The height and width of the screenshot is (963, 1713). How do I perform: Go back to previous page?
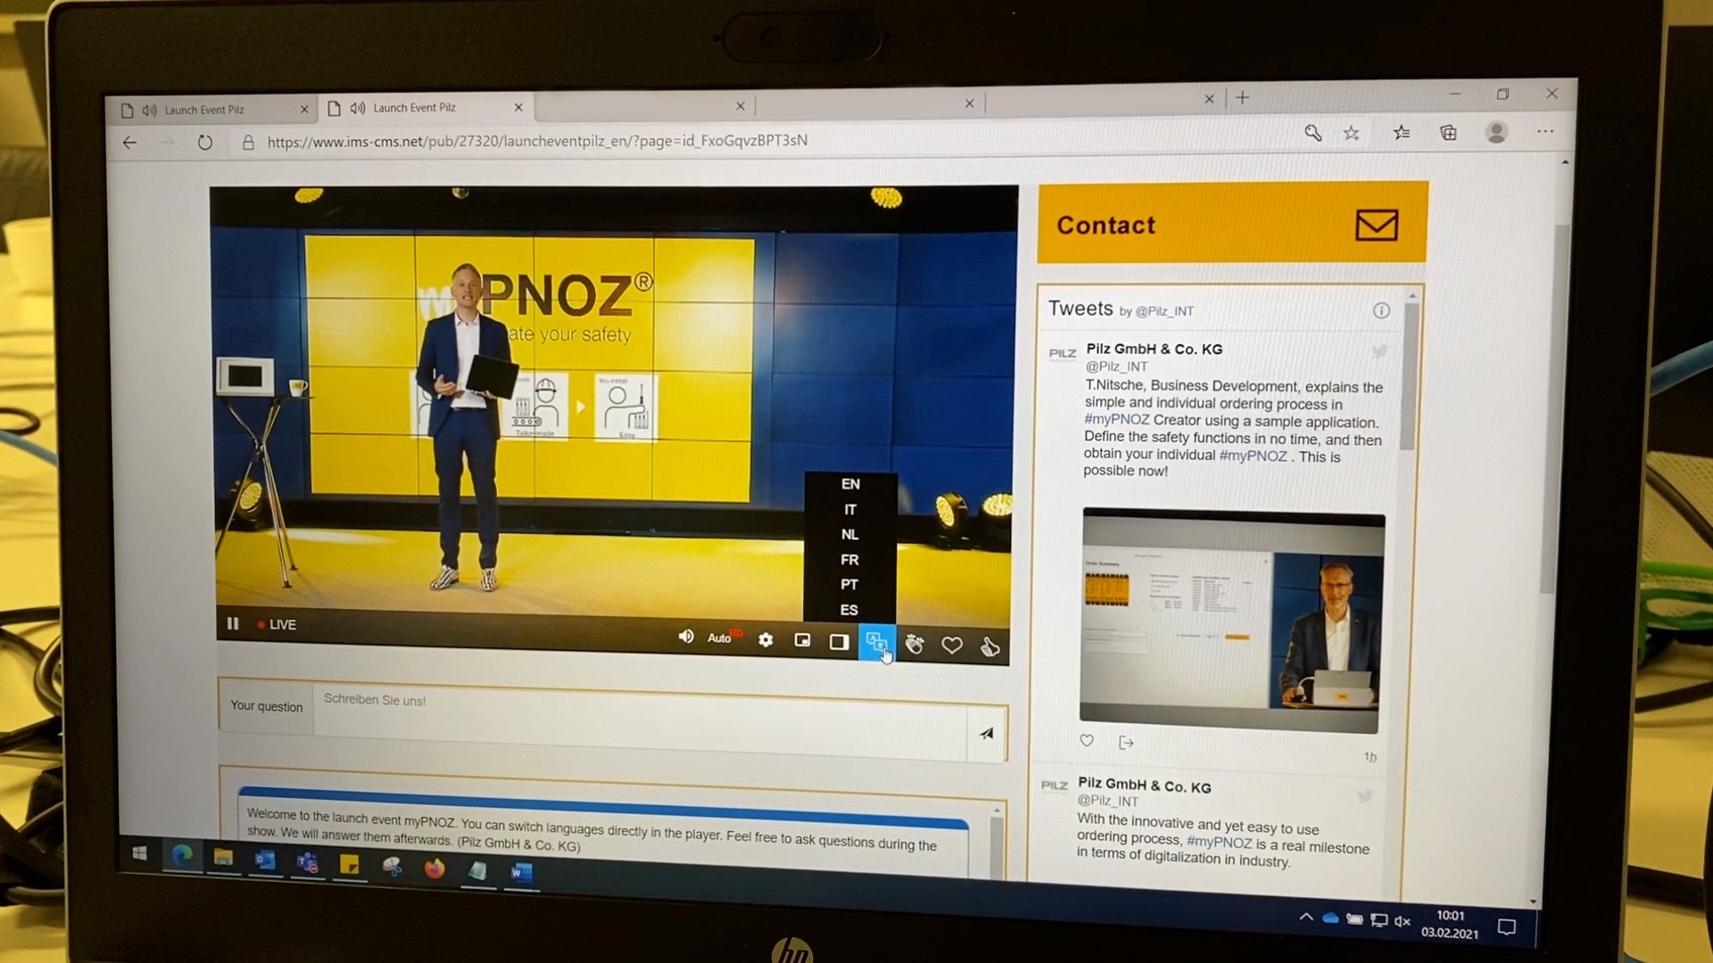click(x=129, y=142)
